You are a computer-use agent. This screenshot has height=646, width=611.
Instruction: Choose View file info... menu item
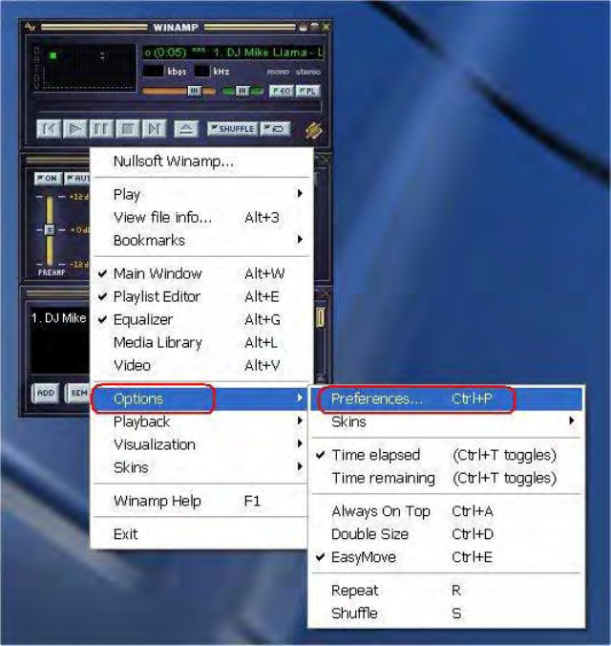point(201,217)
